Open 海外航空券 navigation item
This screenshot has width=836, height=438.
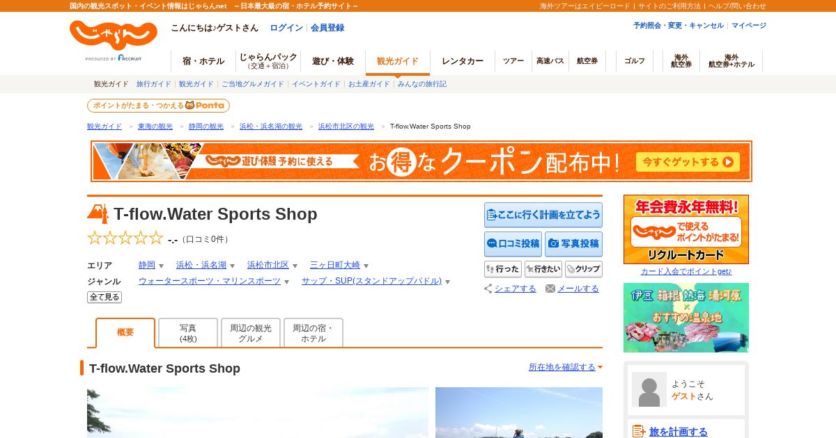[681, 61]
